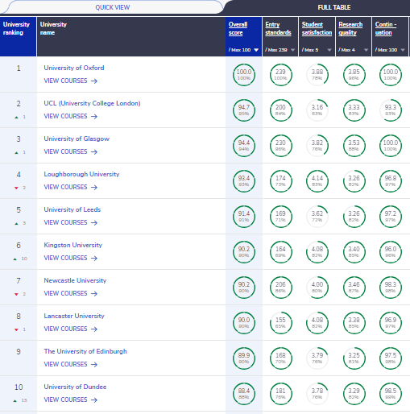This screenshot has height=414, width=410.
Task: Click green up-arrow rank change for UCL
Action: 16,118
